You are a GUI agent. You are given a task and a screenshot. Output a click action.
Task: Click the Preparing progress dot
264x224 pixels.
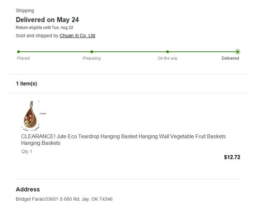(x=92, y=52)
